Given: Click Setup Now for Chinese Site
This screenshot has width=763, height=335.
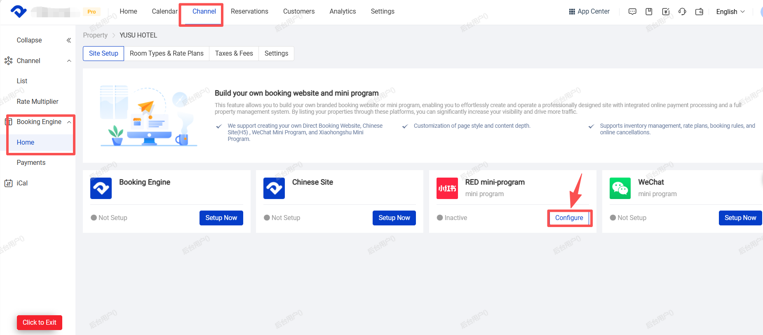Looking at the screenshot, I should (394, 218).
